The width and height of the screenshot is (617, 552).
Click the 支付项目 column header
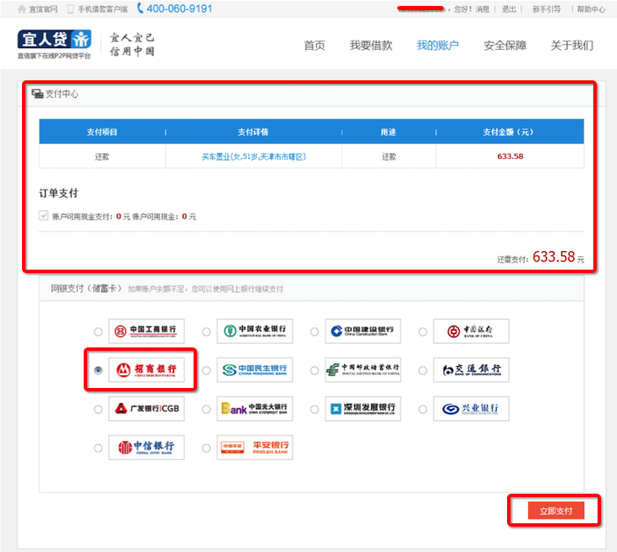pyautogui.click(x=102, y=132)
